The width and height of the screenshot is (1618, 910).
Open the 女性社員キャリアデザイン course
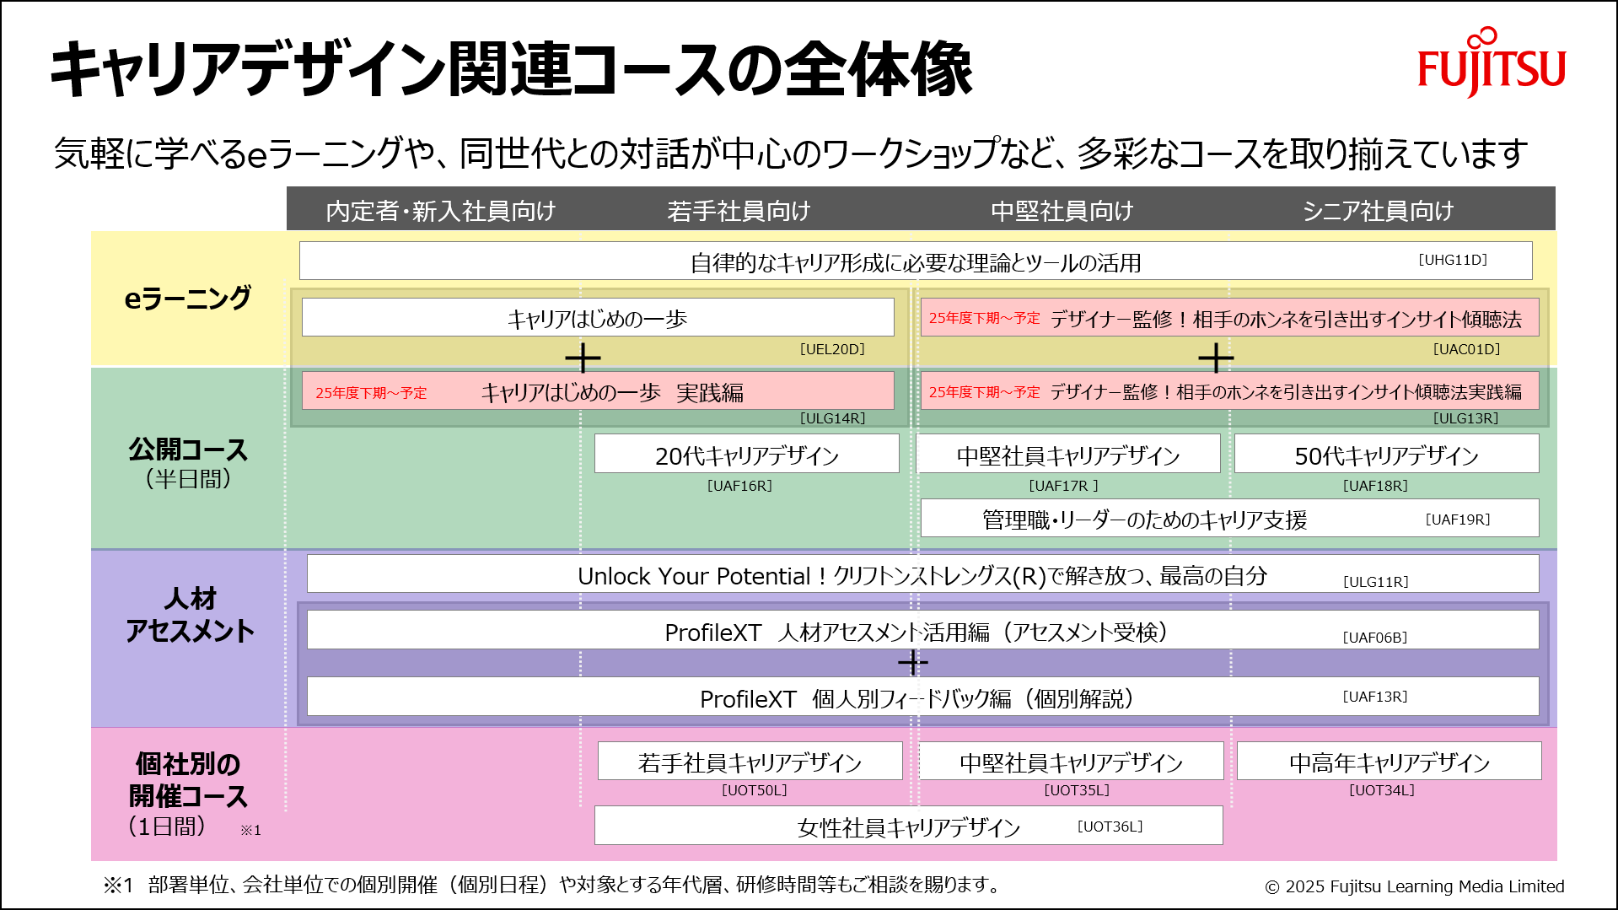click(908, 825)
